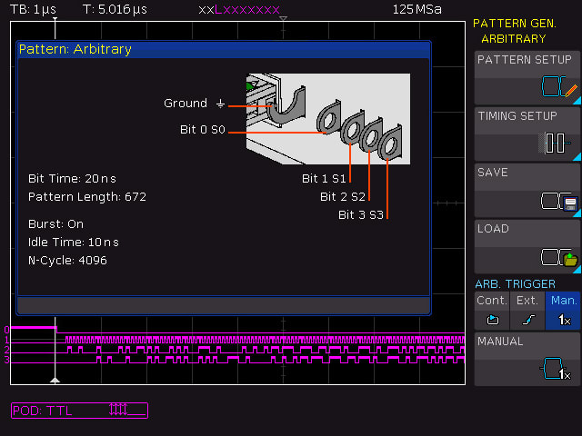
Task: Click the ARB. TRIGGER heading
Action: point(516,284)
